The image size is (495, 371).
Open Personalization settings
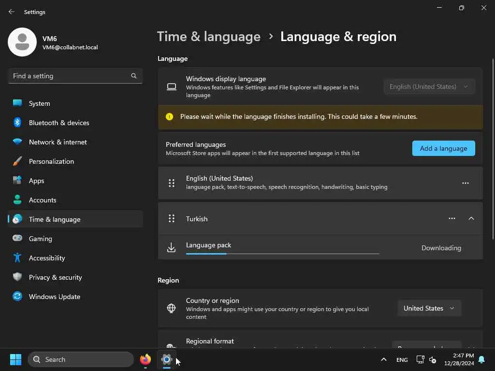(x=75, y=161)
